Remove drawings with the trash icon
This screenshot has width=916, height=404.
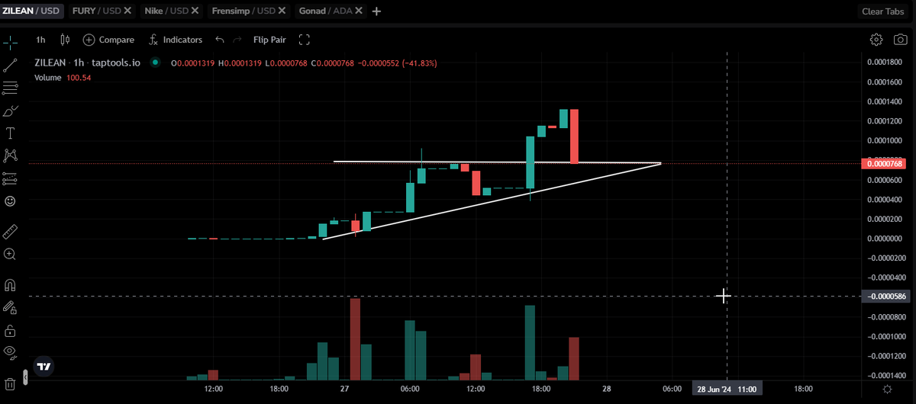click(x=10, y=383)
